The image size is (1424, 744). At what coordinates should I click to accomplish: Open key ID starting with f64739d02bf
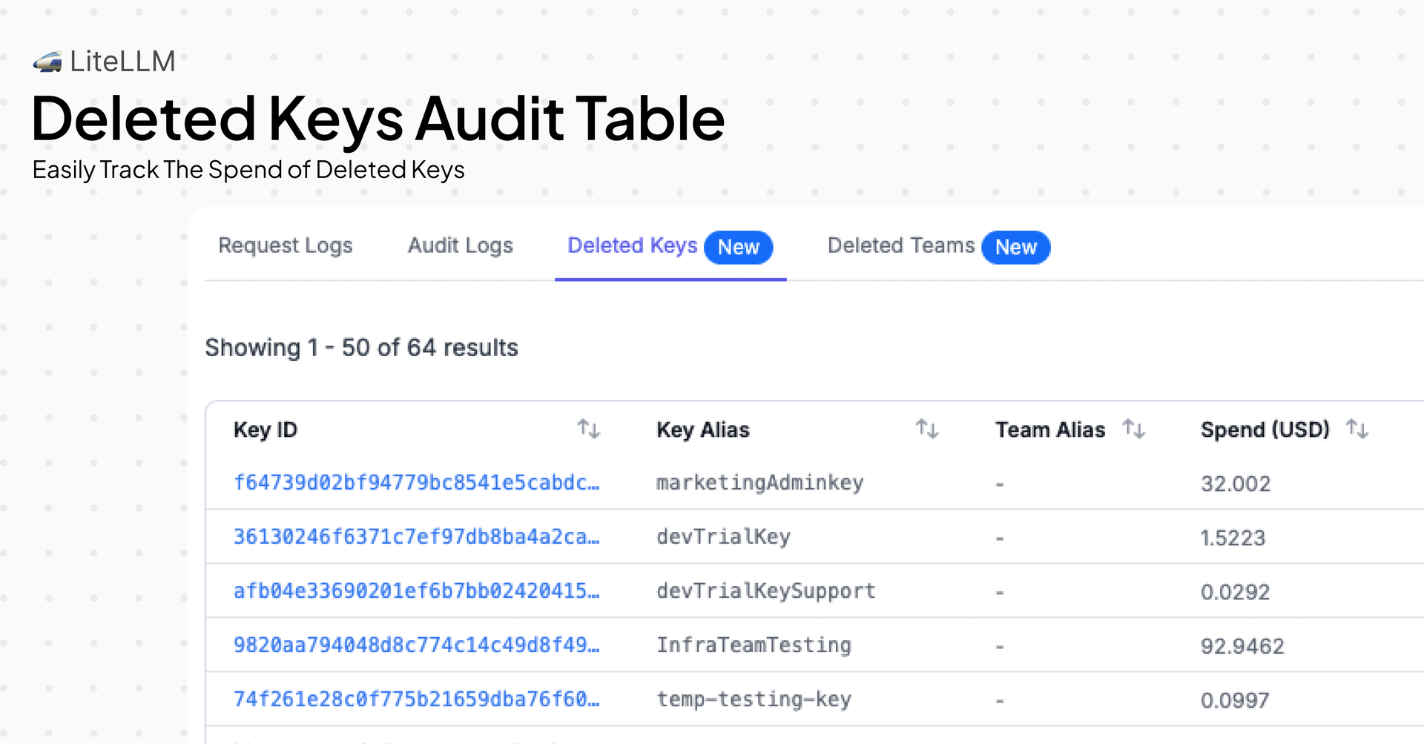[416, 483]
